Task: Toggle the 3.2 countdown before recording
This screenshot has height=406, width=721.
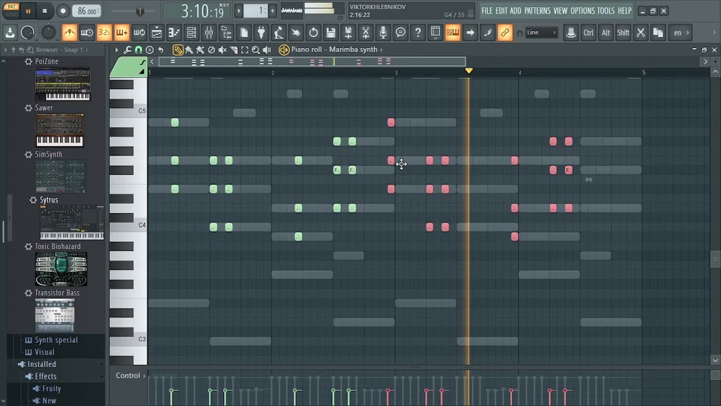Action: (104, 33)
